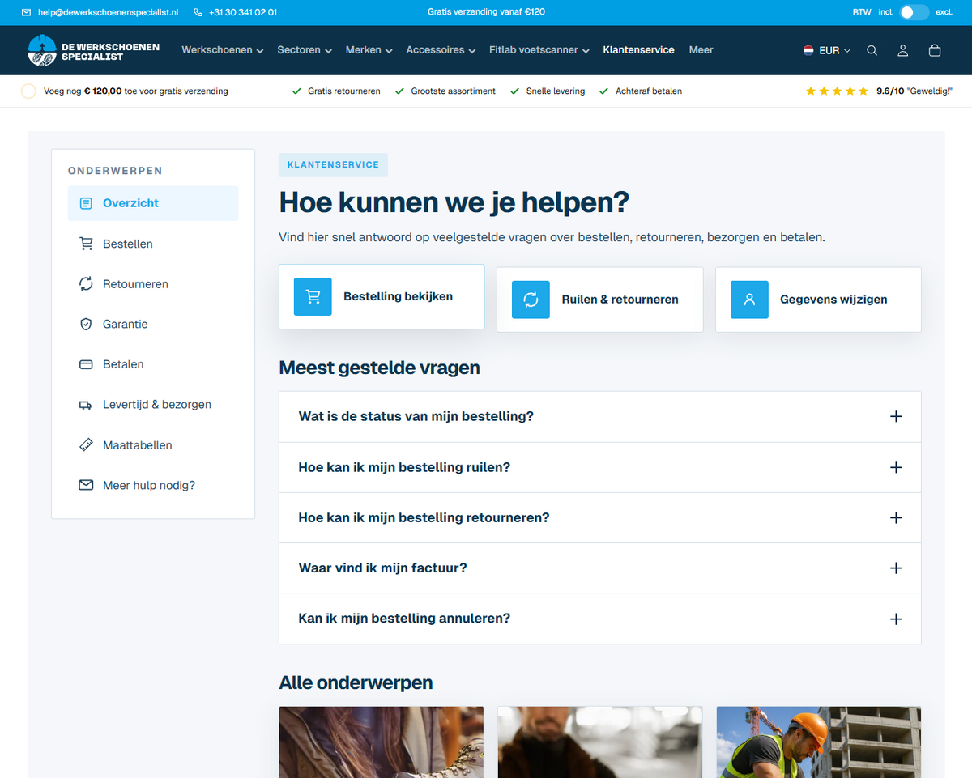Expand 'Hoe kan ik mijn bestelling ruilen?'
972x778 pixels.
(600, 468)
